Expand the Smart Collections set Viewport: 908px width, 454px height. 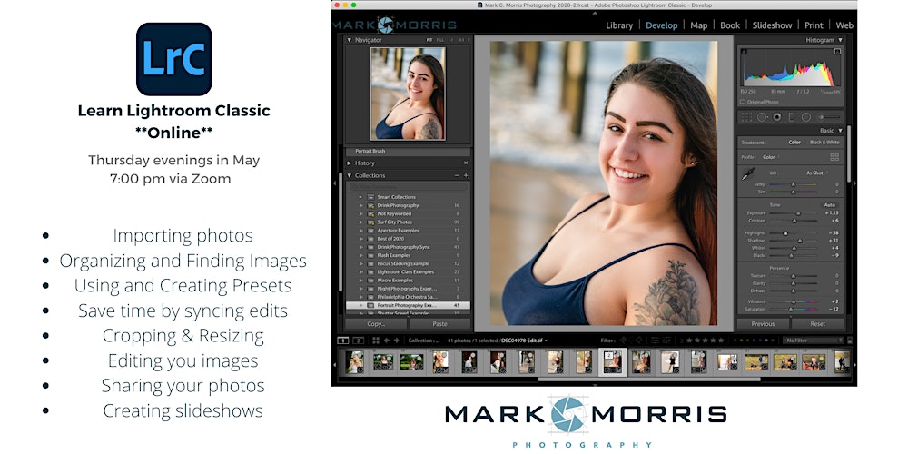360,197
